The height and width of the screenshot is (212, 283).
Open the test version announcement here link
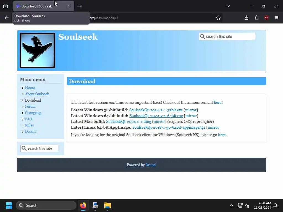[x=218, y=102]
